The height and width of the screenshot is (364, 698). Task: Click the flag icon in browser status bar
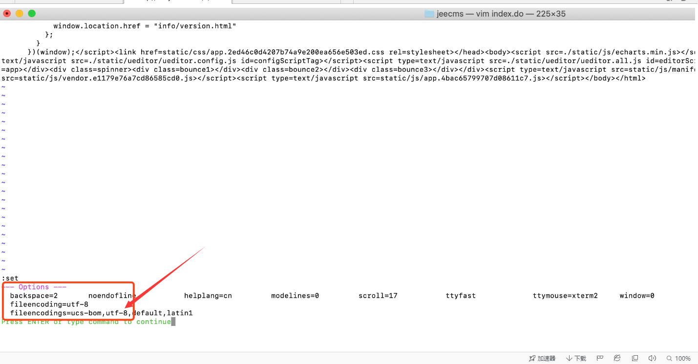pos(600,358)
